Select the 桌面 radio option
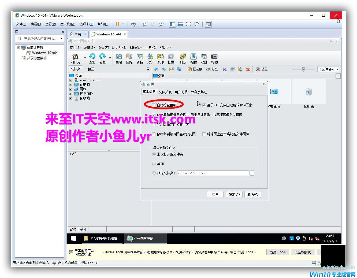This screenshot has height=278, width=357. point(154,164)
